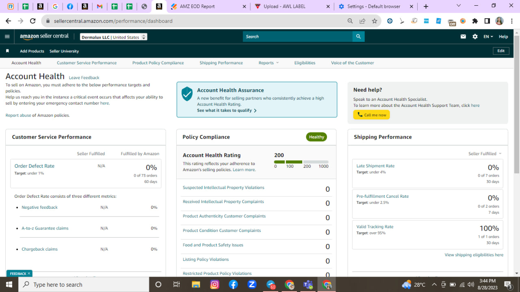This screenshot has height=292, width=520.
Task: Click the Report abuse link
Action: click(x=18, y=115)
